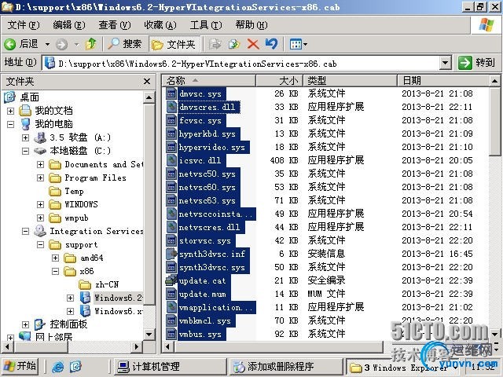Open the Views icon dropdown
The height and width of the screenshot is (377, 503).
[x=299, y=44]
